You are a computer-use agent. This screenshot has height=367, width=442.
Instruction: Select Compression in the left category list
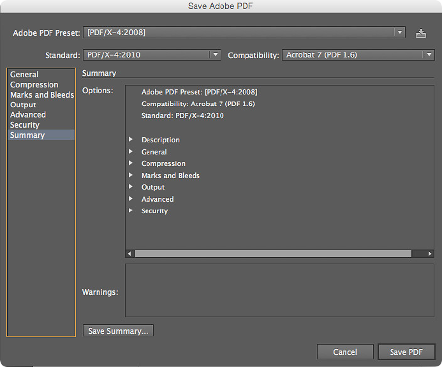coord(41,85)
